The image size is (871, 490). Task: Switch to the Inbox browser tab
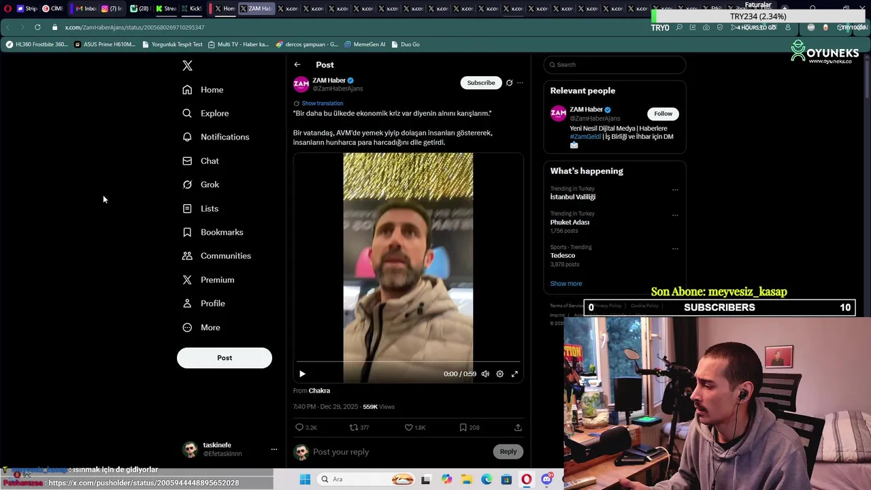[86, 9]
